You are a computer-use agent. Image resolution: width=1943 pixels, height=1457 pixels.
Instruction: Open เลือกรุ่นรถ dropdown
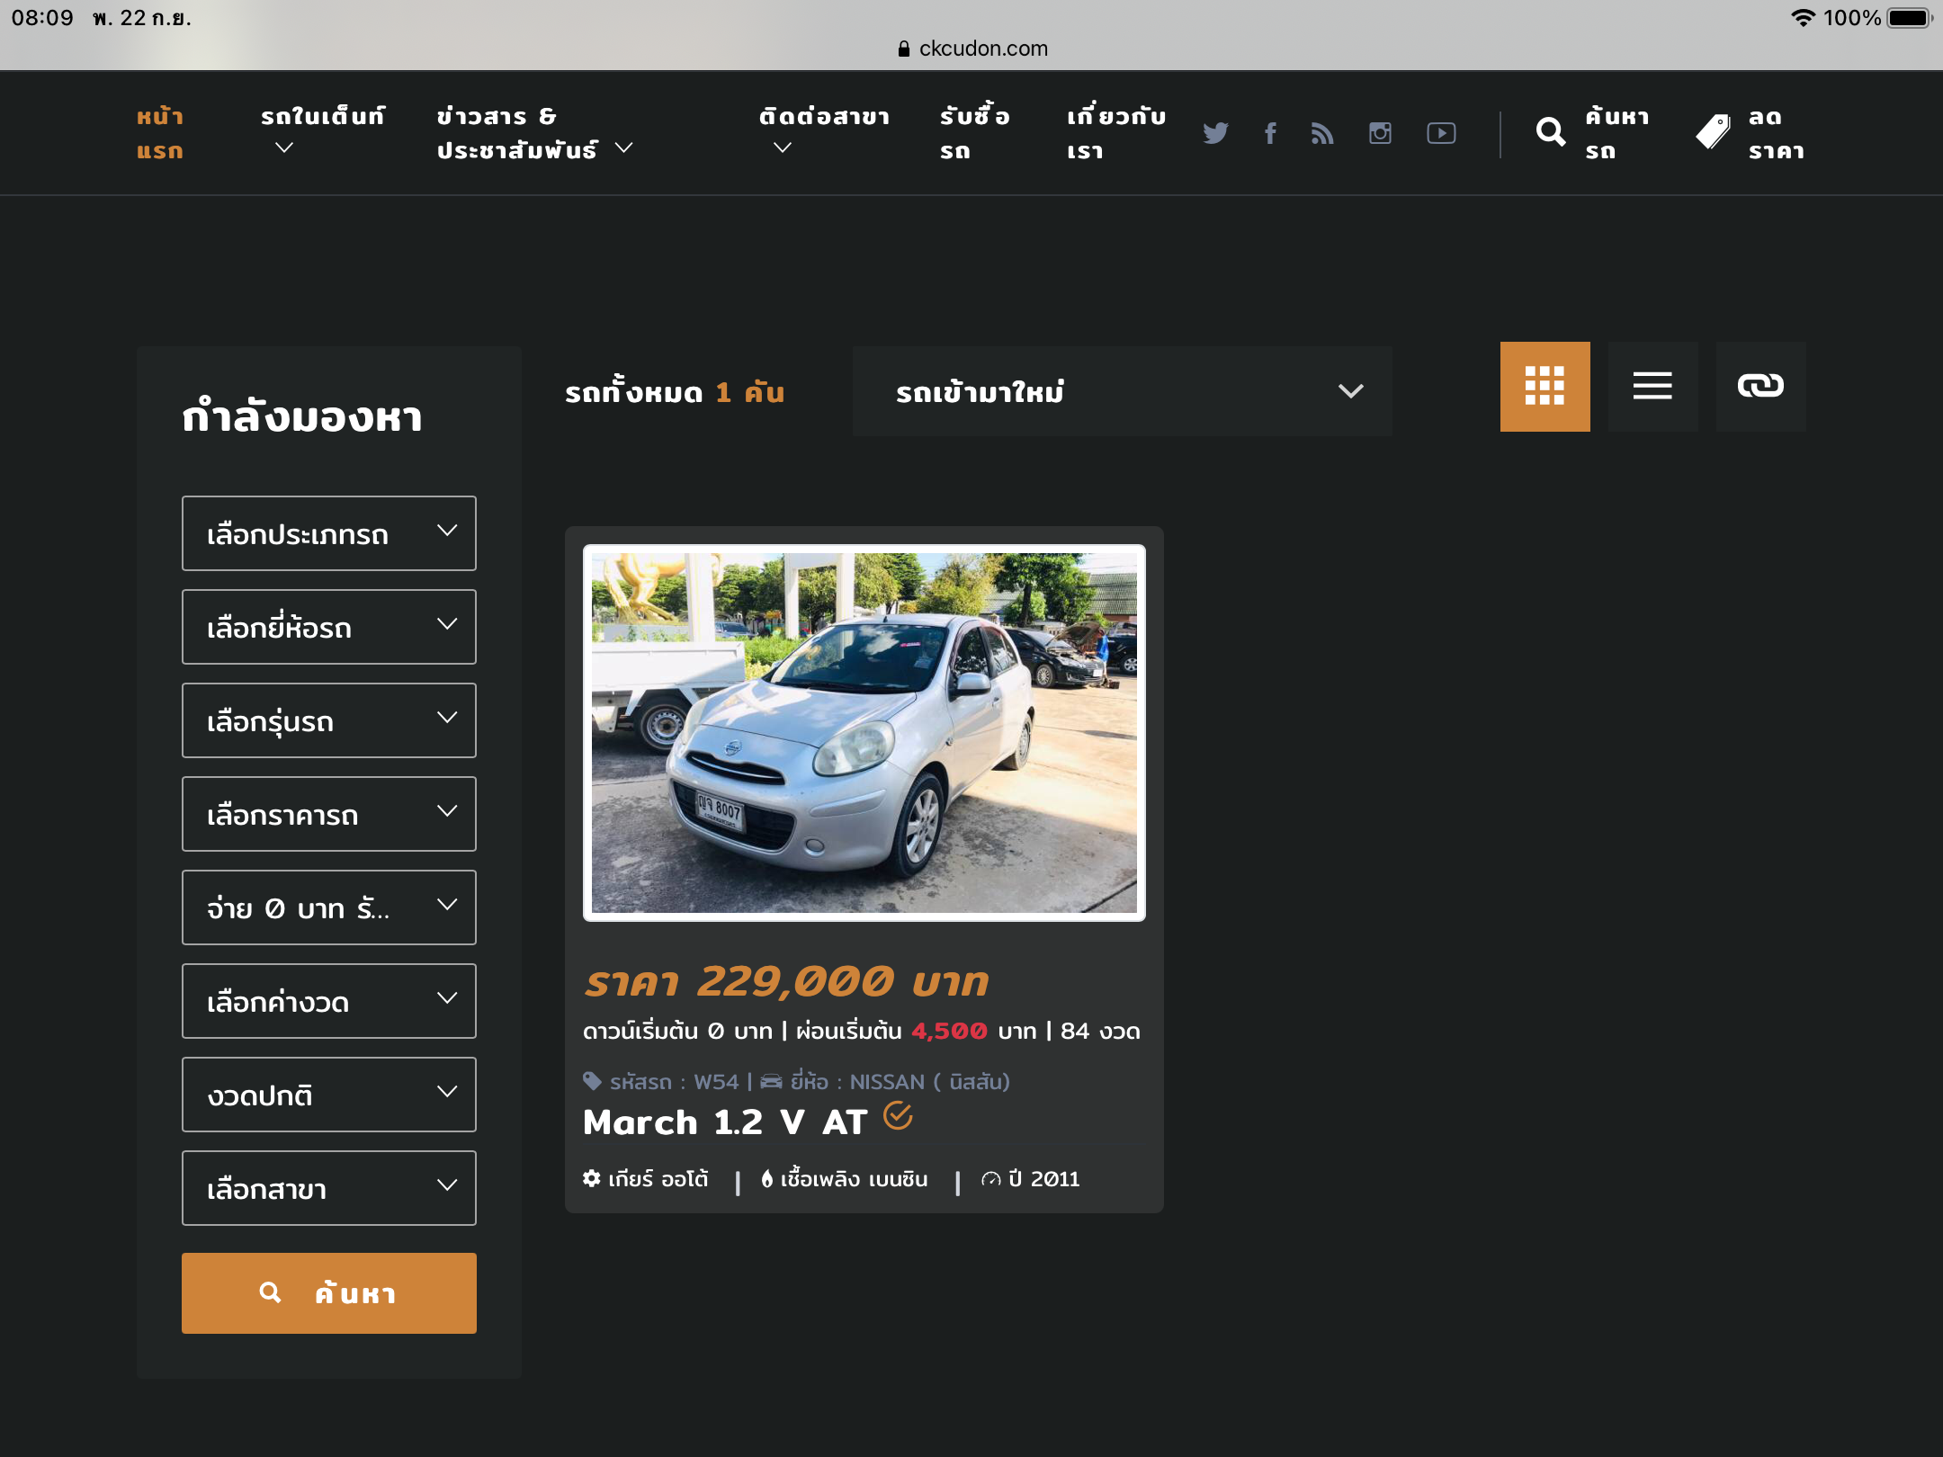329,720
